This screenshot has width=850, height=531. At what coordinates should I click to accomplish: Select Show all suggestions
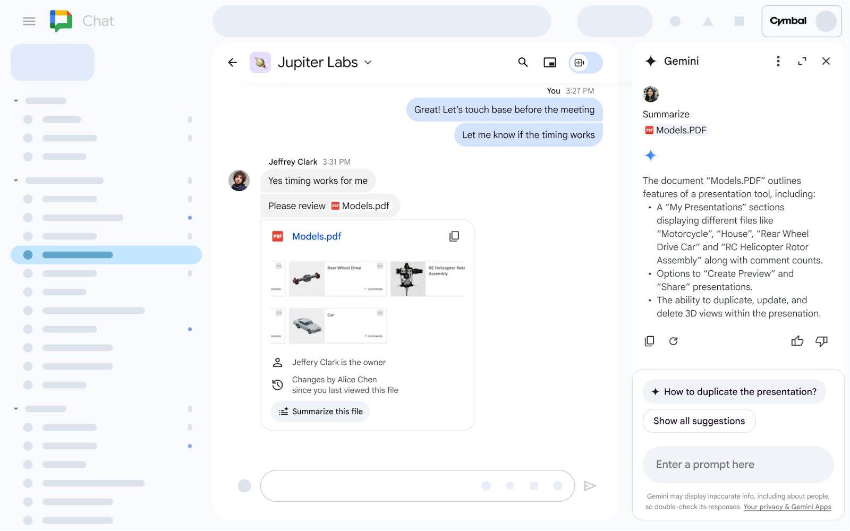[x=699, y=421]
